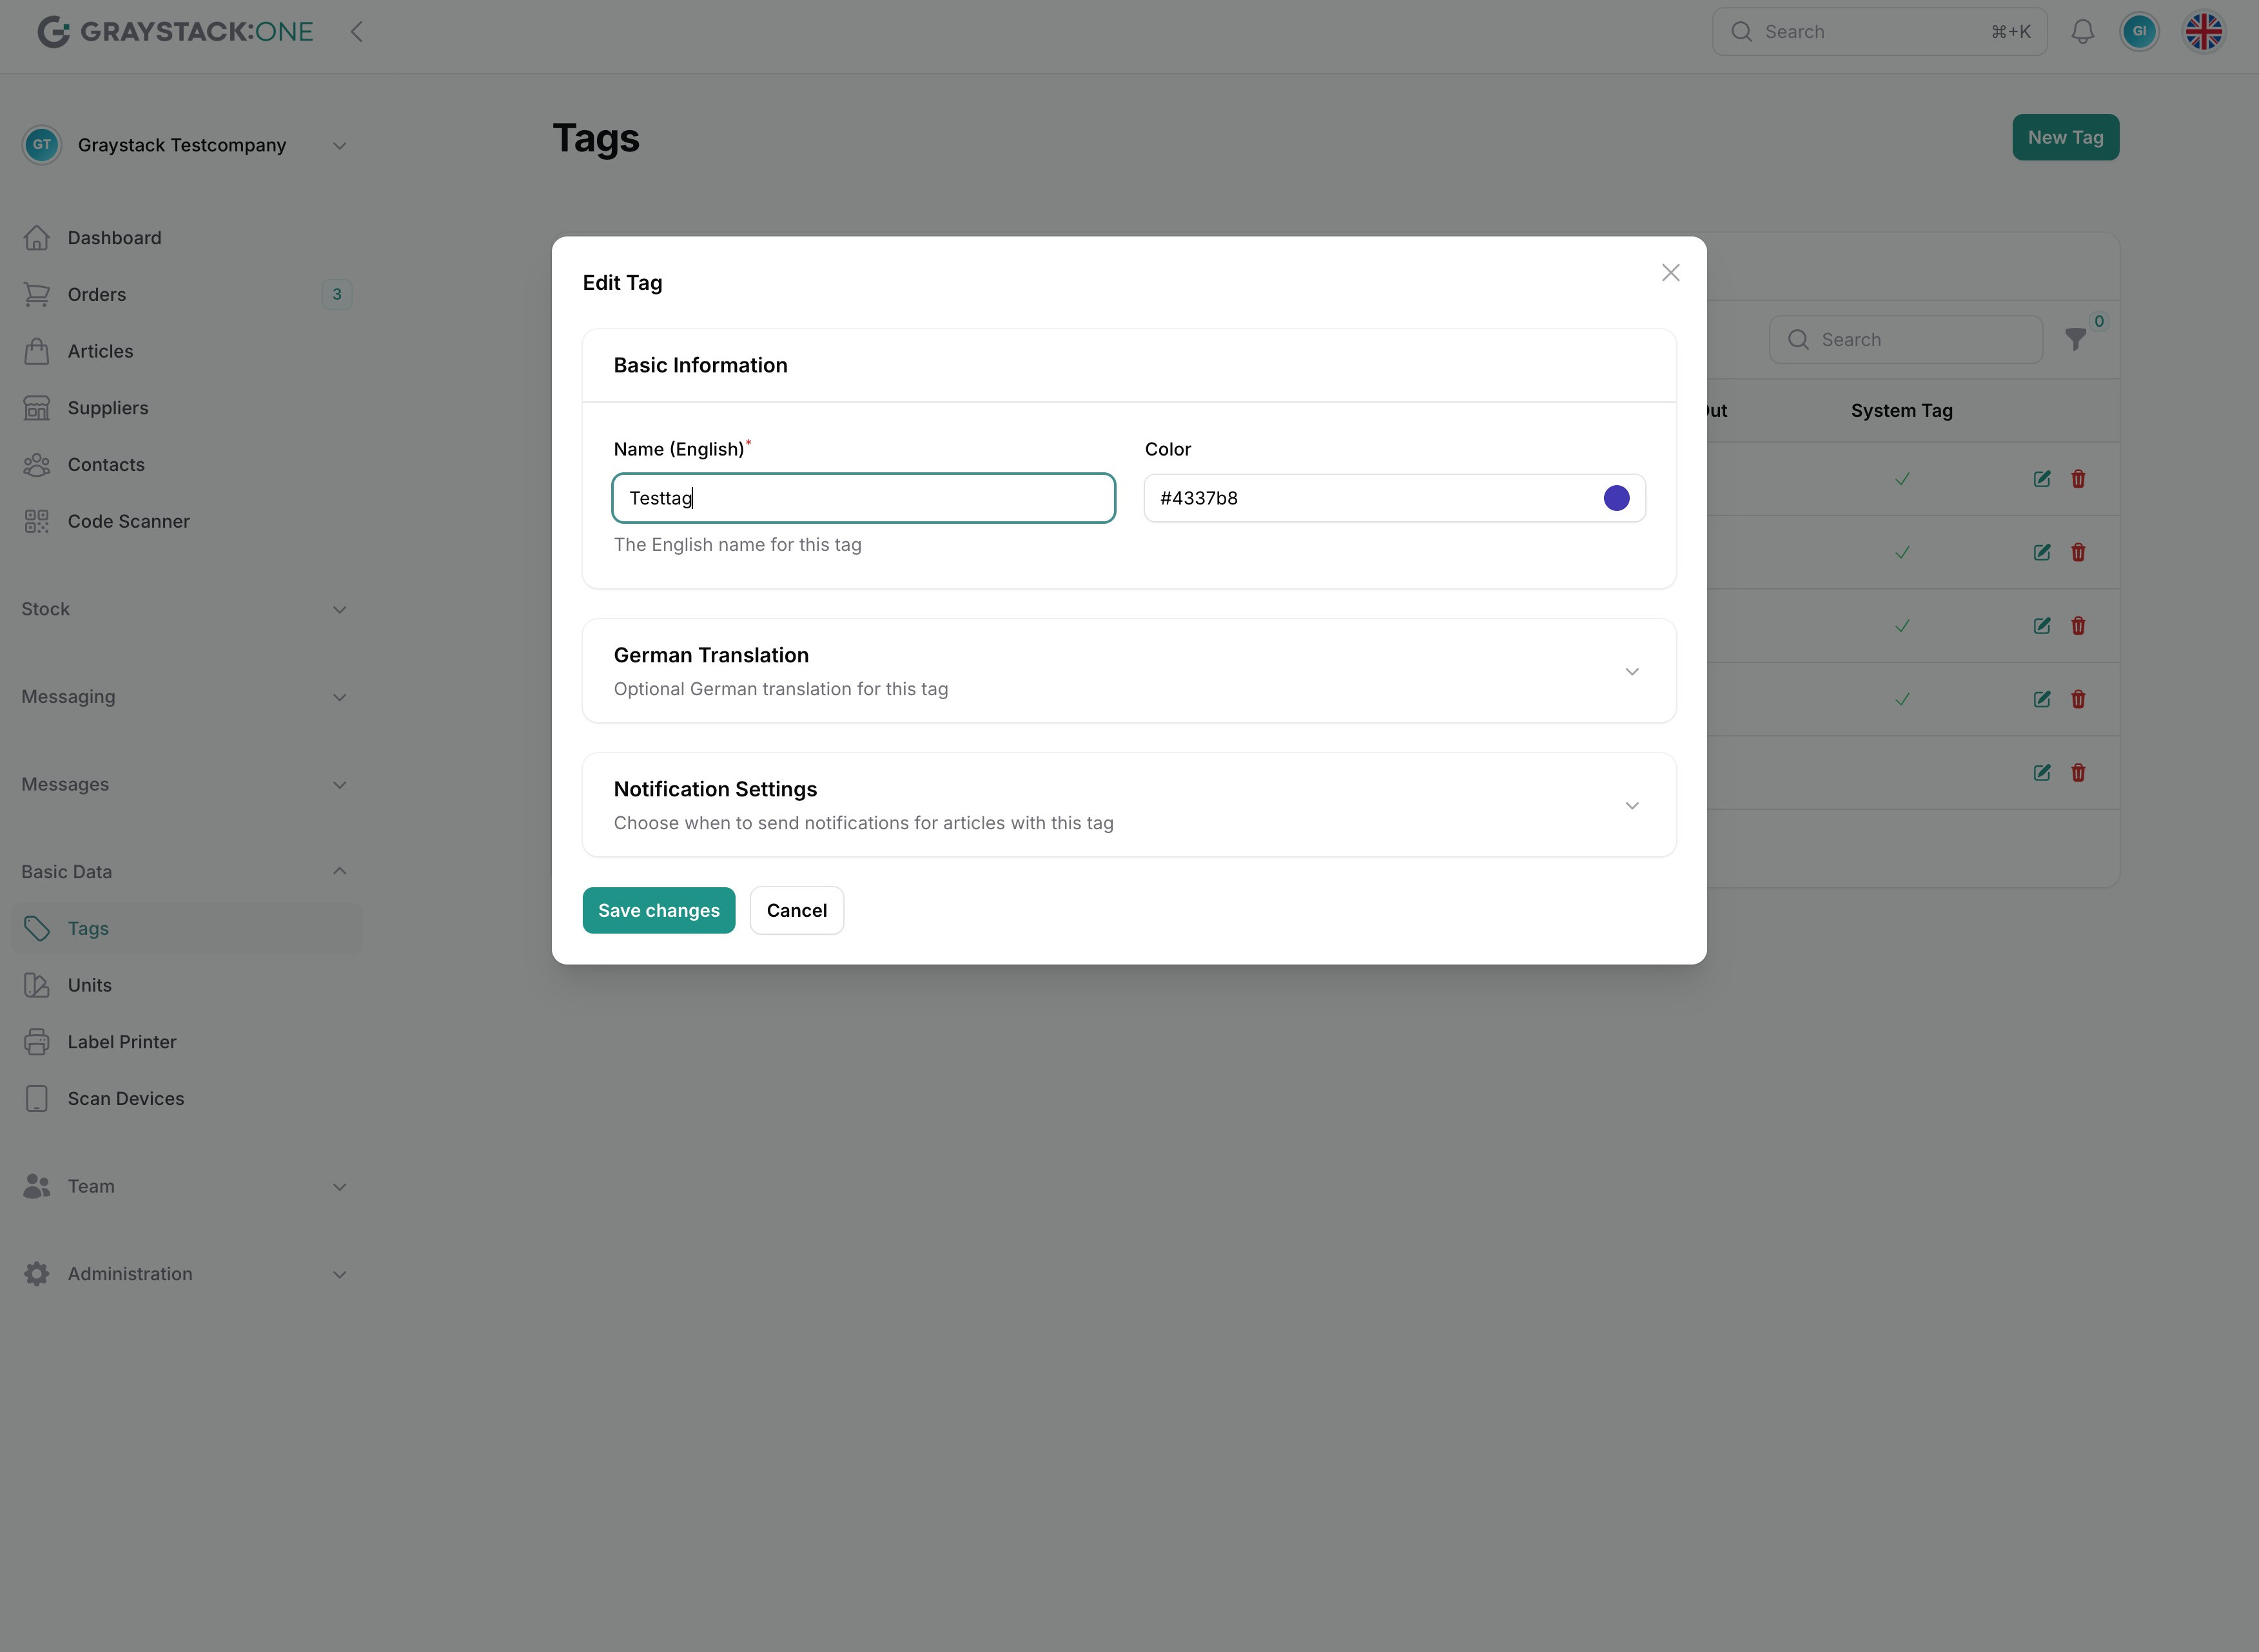2259x1652 pixels.
Task: Expand the German Translation section
Action: [x=1630, y=671]
